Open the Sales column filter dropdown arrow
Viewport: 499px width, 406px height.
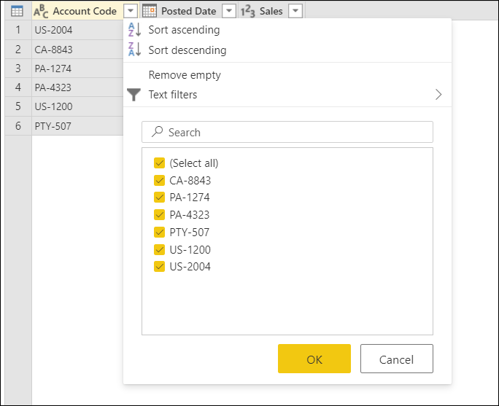pyautogui.click(x=295, y=11)
